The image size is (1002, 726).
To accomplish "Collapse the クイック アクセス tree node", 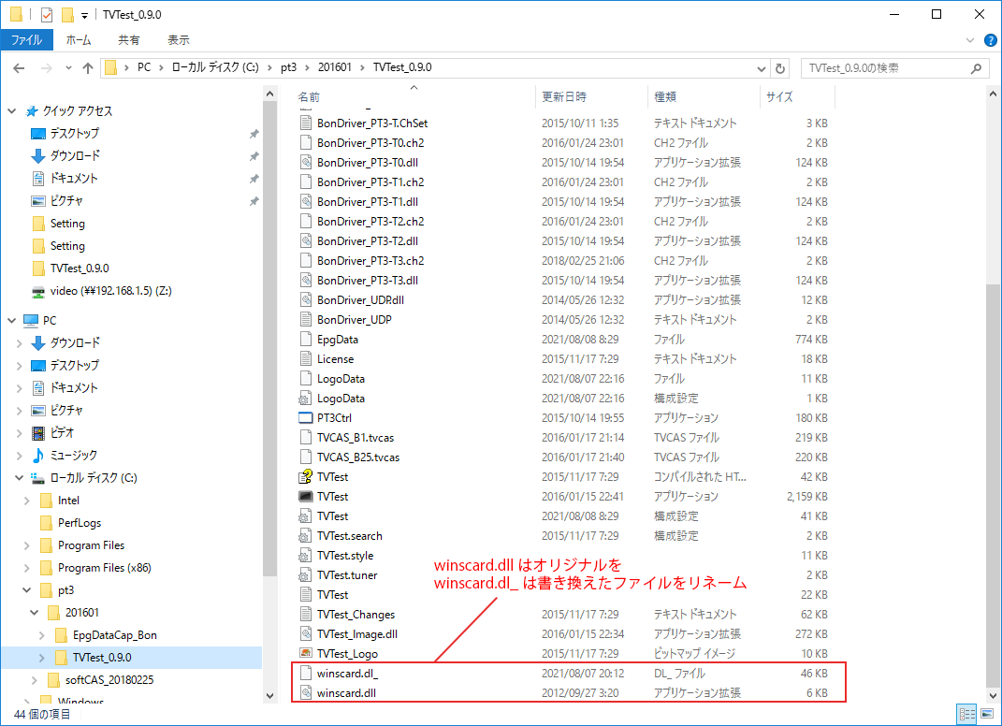I will (11, 111).
